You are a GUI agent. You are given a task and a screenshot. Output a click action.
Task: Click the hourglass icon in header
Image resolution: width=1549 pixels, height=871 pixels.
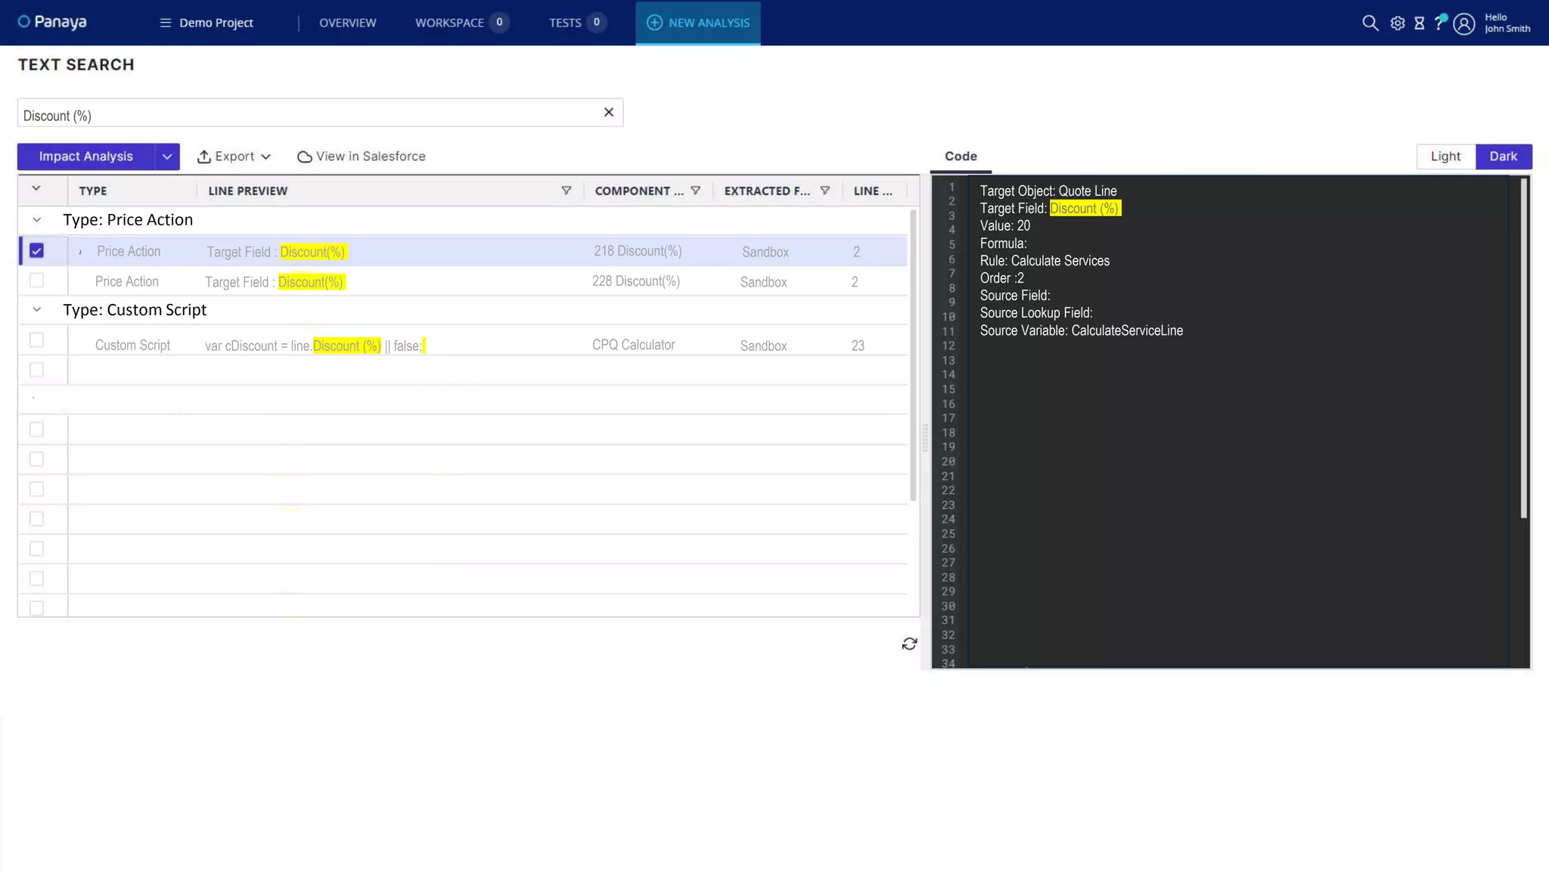1419,23
